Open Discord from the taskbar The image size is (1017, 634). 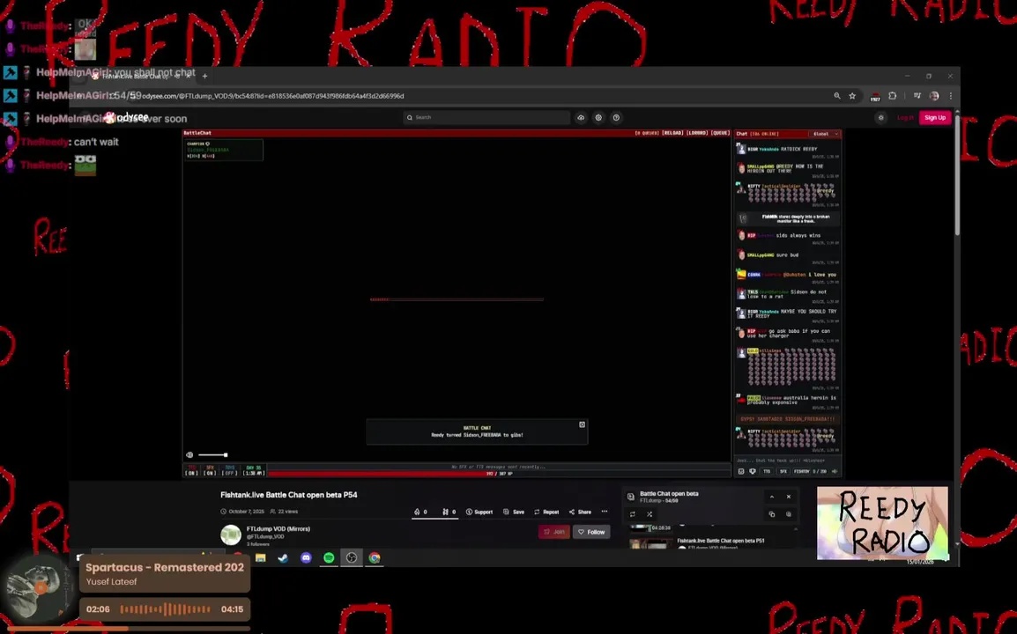coord(306,557)
